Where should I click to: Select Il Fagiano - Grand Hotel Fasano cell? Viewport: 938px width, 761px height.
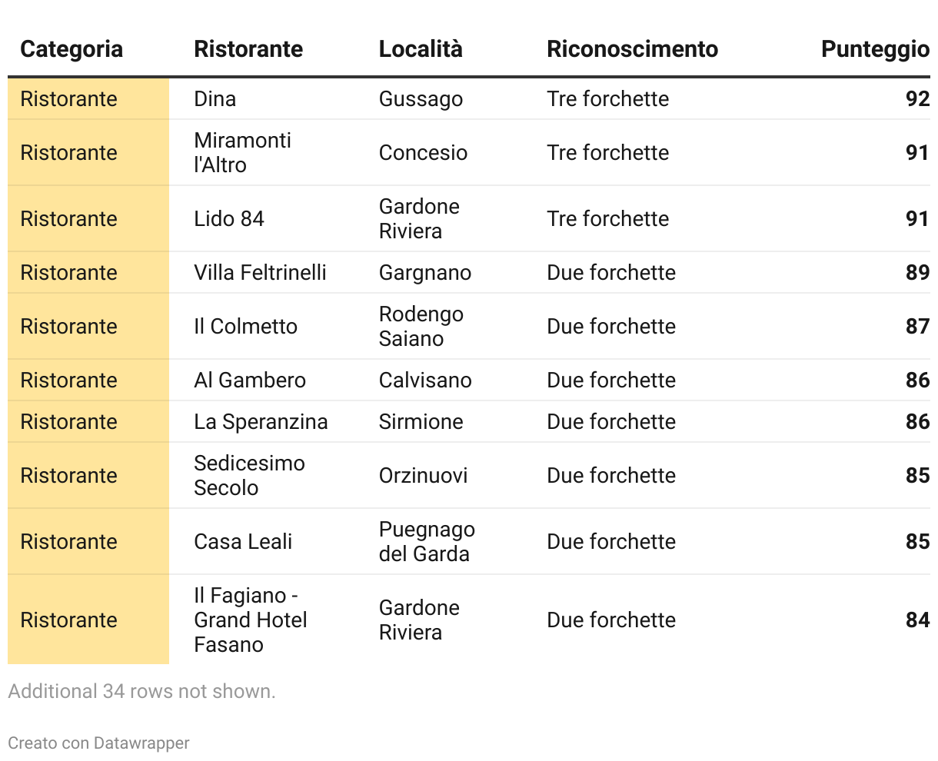tap(250, 620)
